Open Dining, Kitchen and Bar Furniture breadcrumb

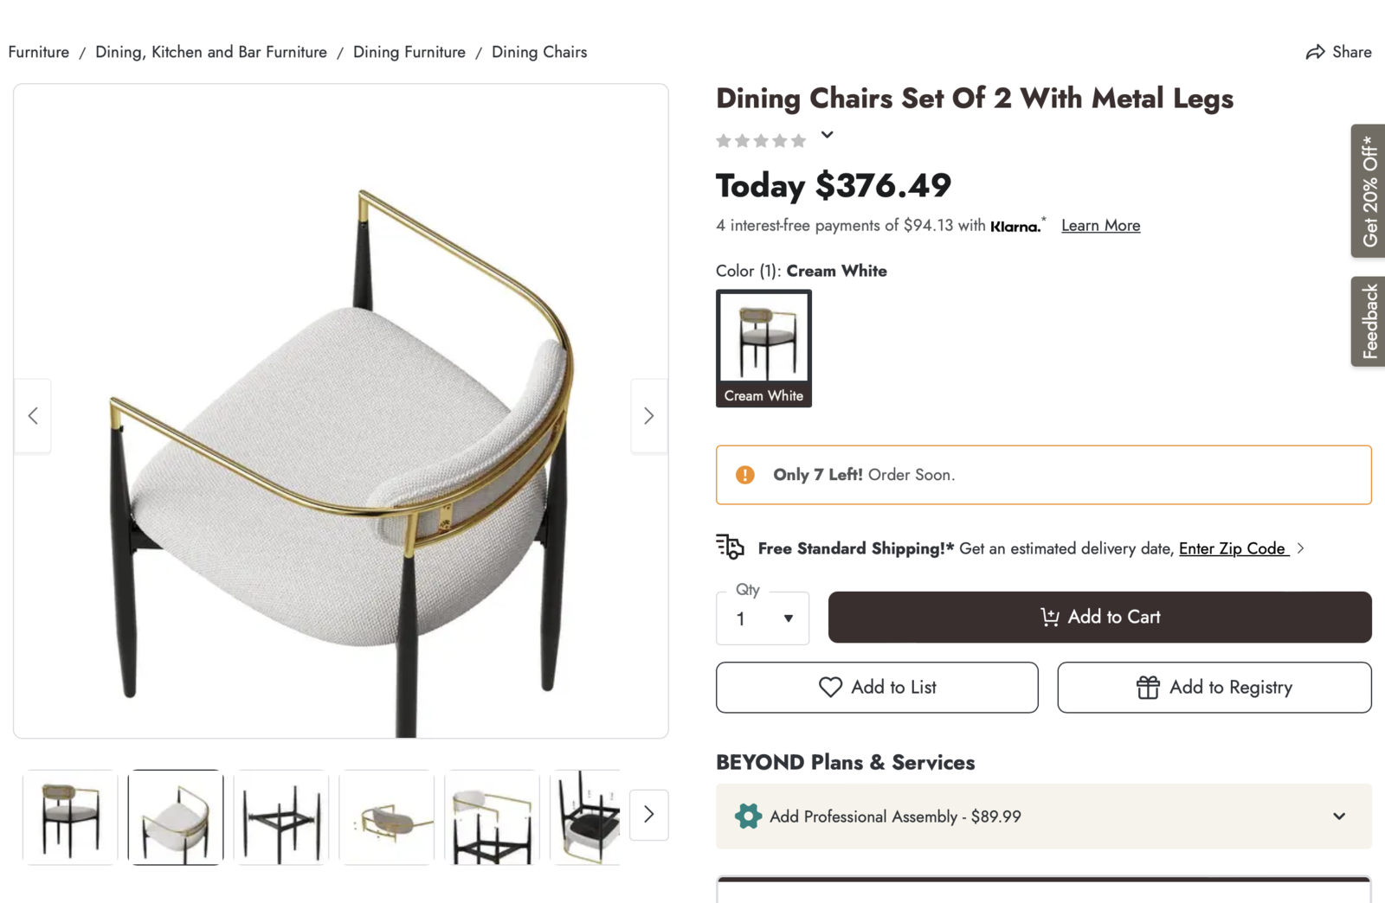click(211, 52)
